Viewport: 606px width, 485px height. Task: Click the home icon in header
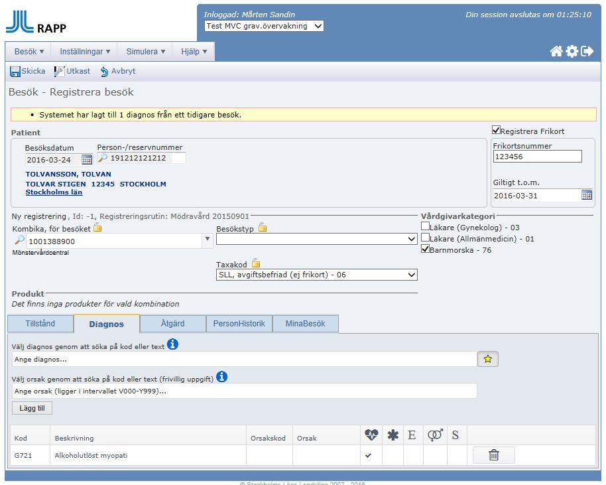tap(556, 51)
